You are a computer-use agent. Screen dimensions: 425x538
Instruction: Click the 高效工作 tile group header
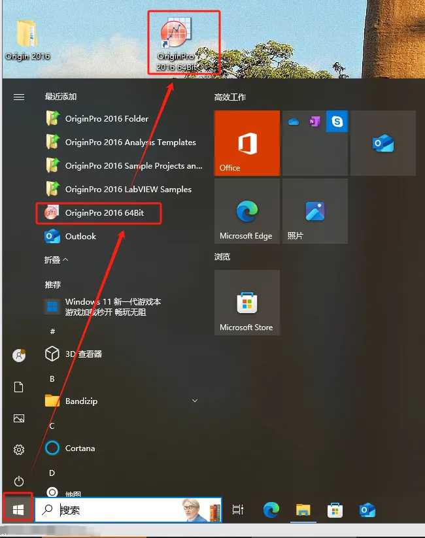pyautogui.click(x=230, y=97)
